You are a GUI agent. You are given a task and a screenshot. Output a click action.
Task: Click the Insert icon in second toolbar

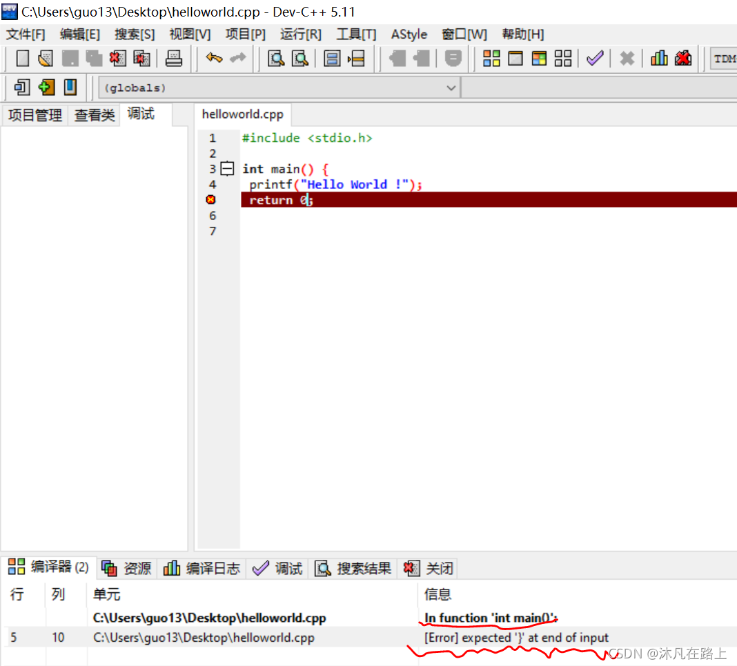pyautogui.click(x=21, y=87)
